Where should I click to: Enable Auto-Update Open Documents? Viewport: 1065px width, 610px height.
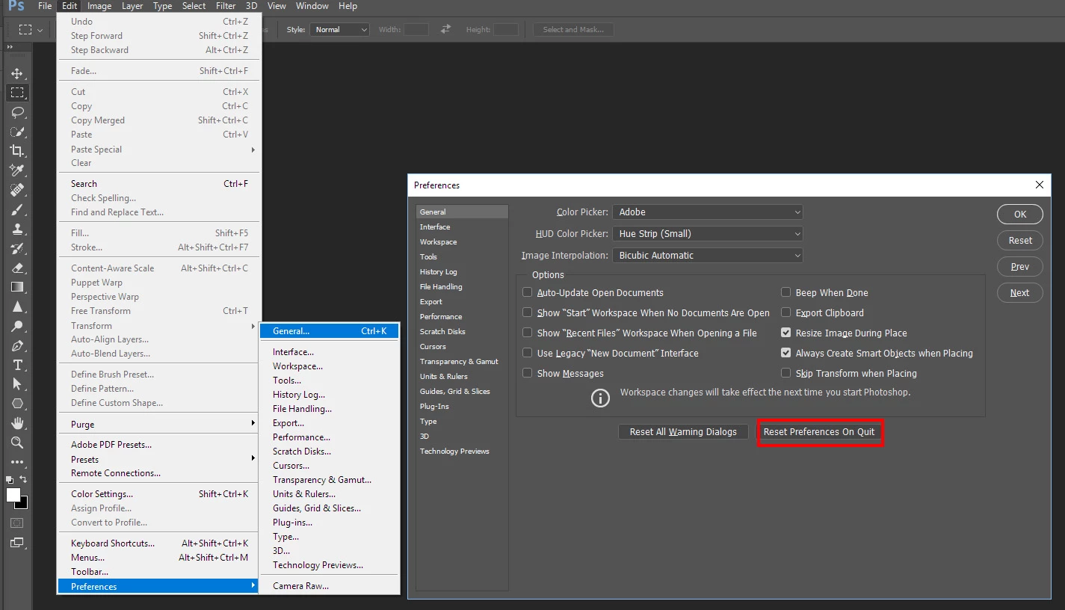[x=528, y=292]
